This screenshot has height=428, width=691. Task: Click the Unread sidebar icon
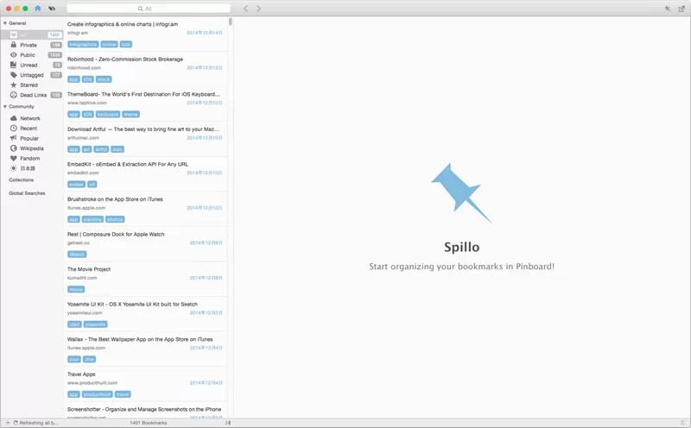coord(14,65)
